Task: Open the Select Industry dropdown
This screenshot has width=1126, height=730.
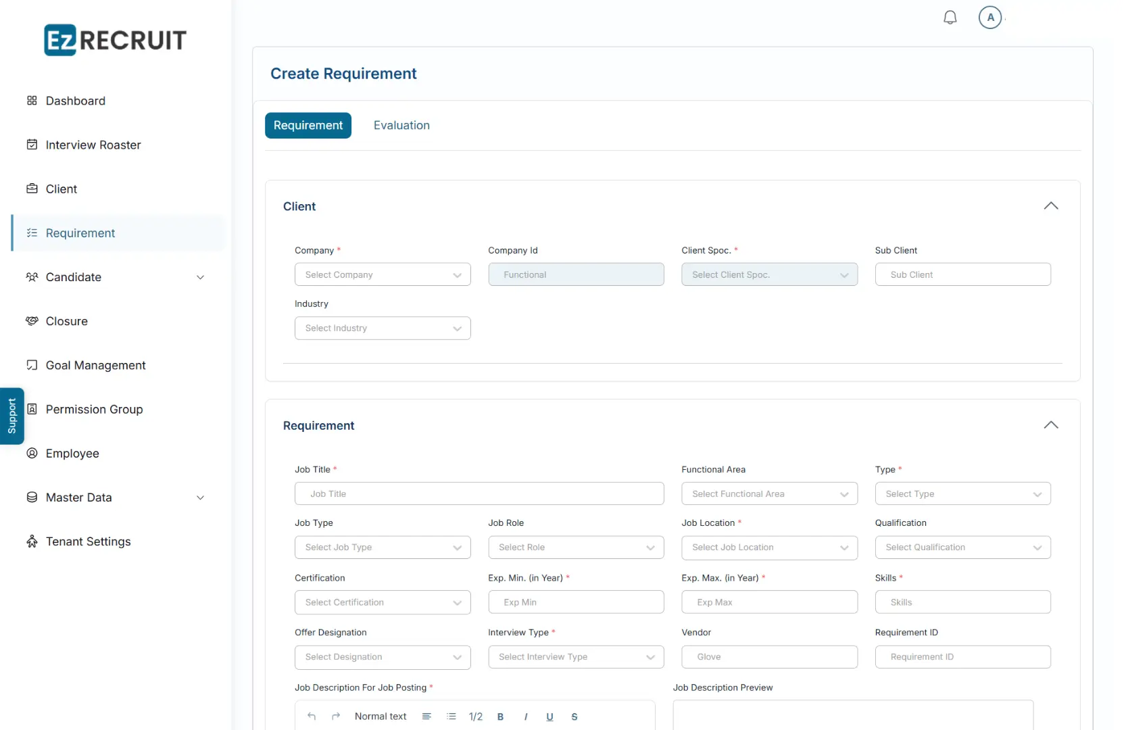Action: click(x=383, y=328)
